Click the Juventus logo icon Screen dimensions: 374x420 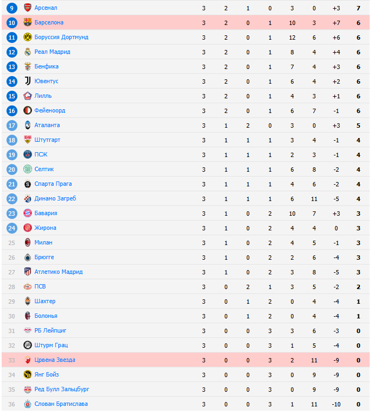pos(28,81)
